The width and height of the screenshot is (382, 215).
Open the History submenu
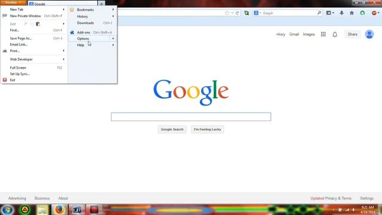pos(82,17)
